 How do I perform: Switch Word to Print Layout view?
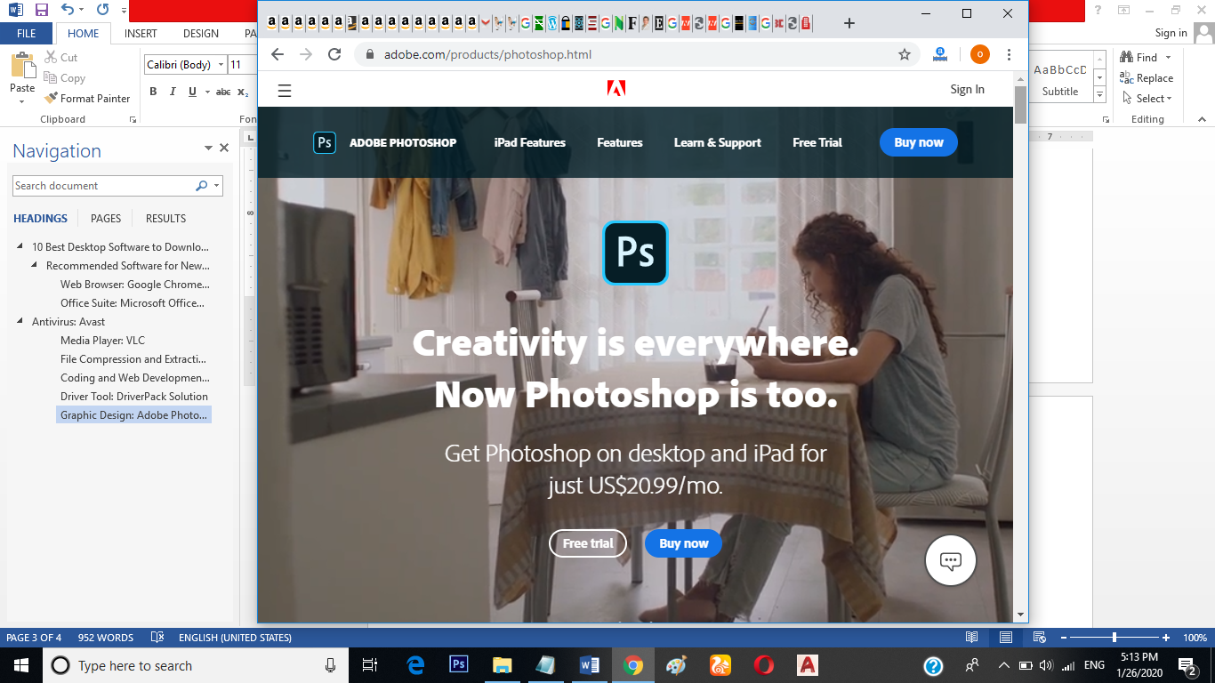tap(1006, 638)
